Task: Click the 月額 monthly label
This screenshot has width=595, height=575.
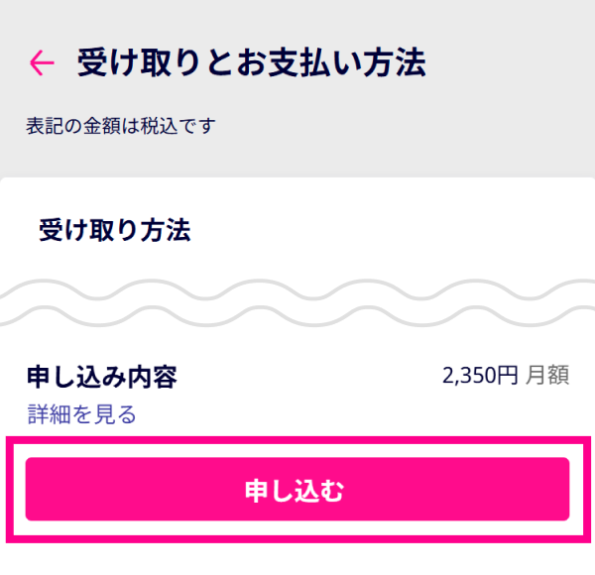Action: pyautogui.click(x=546, y=376)
